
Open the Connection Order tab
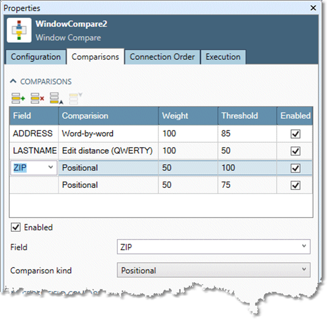click(162, 57)
